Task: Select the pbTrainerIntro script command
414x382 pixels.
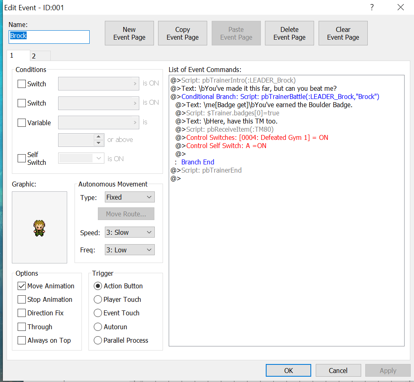Action: pyautogui.click(x=233, y=80)
